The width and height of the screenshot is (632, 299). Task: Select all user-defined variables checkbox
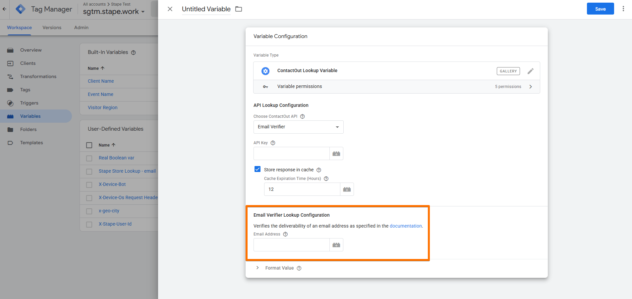(89, 145)
